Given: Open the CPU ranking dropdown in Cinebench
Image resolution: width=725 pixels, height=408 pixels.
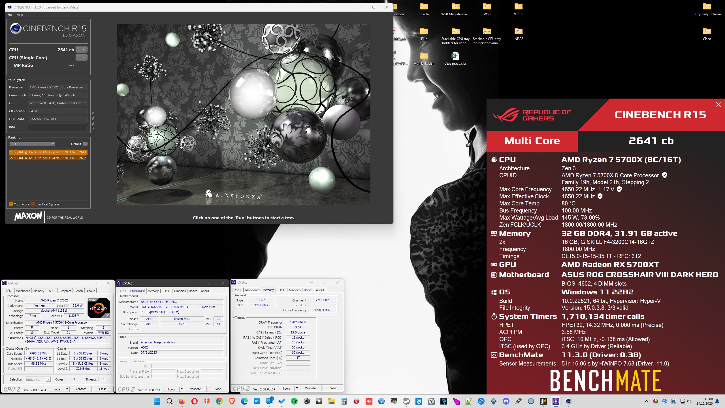Looking at the screenshot, I should tap(32, 144).
